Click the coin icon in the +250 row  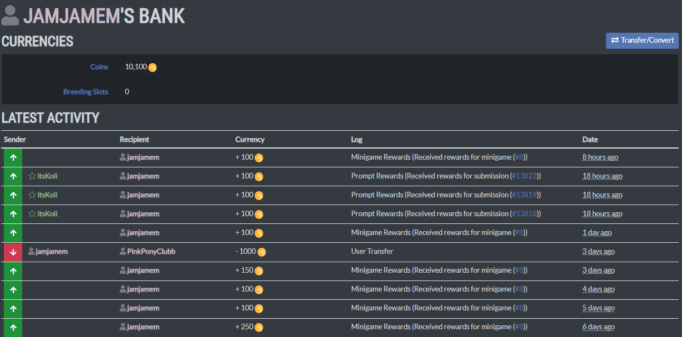(258, 328)
